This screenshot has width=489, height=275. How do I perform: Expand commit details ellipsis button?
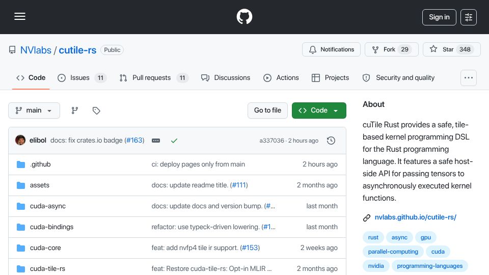coord(156,141)
